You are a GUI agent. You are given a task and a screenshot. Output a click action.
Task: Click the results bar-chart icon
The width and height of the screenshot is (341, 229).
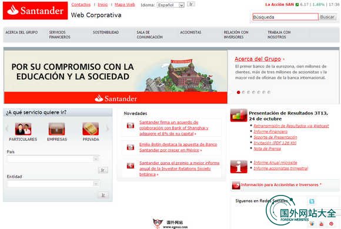click(239, 115)
